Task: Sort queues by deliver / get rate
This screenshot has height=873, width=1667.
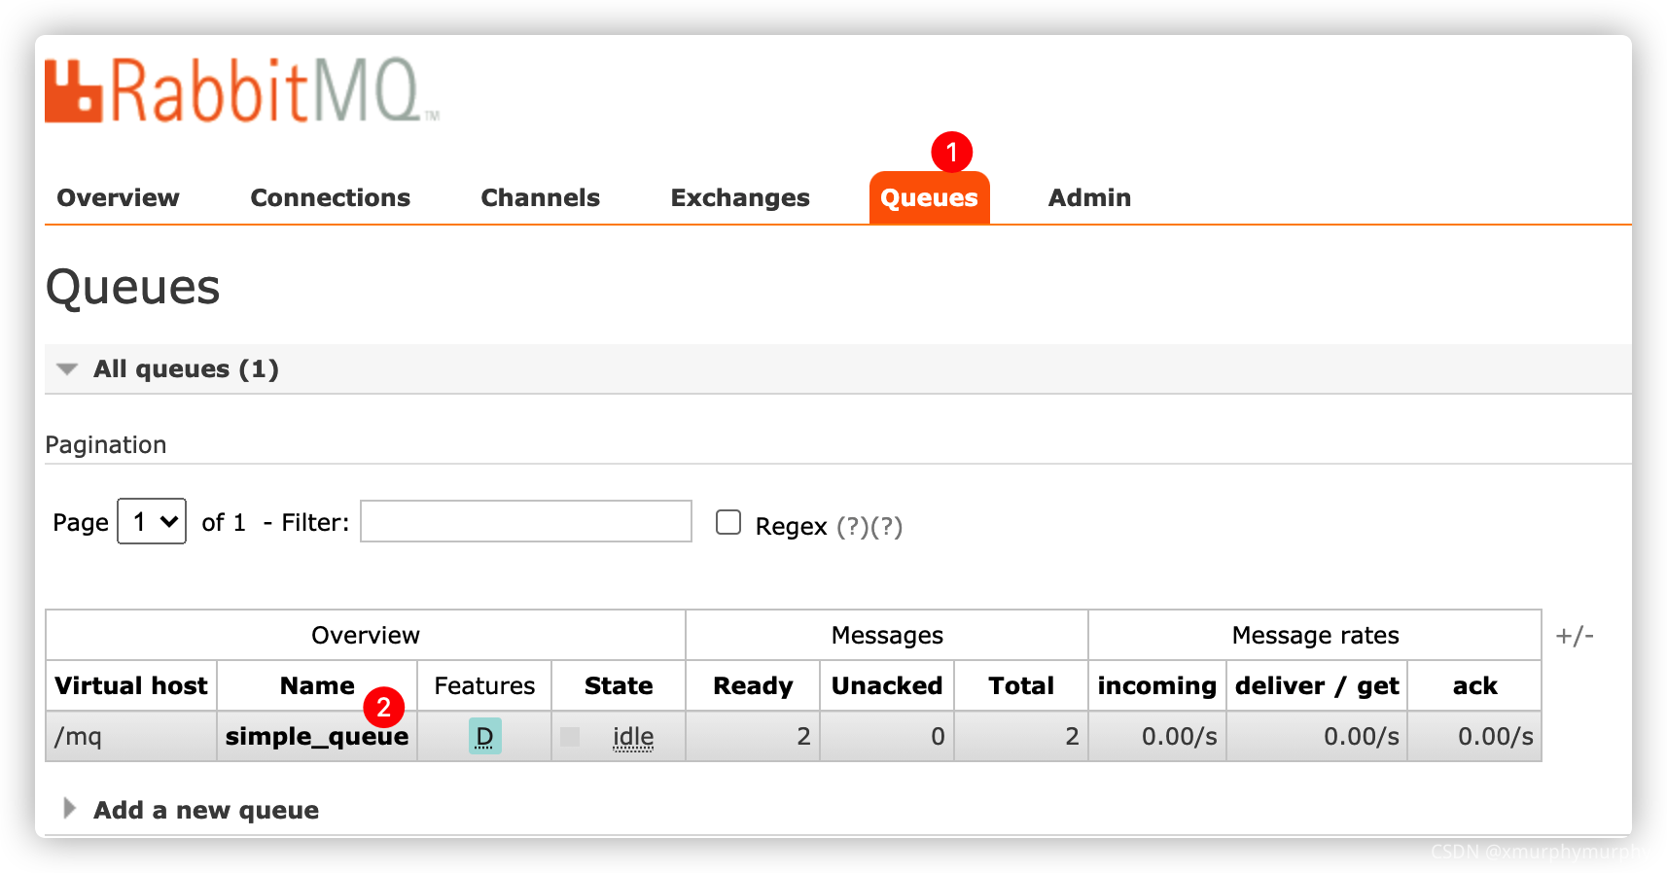Action: point(1317,685)
